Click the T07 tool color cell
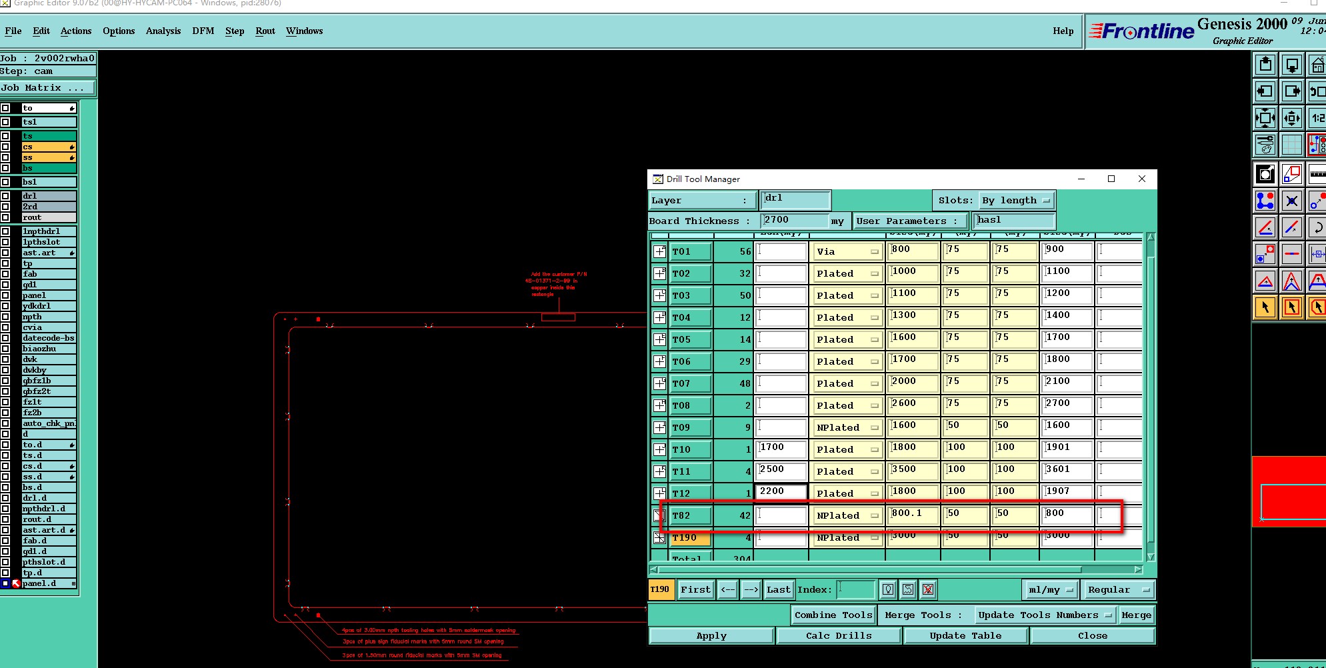1326x668 pixels. pyautogui.click(x=690, y=383)
